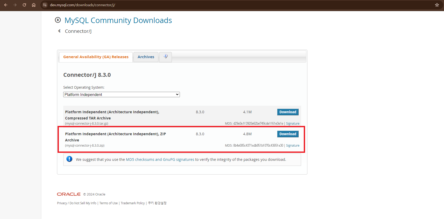The image size is (444, 219).
Task: Switch to the Archives tab
Action: [x=146, y=57]
